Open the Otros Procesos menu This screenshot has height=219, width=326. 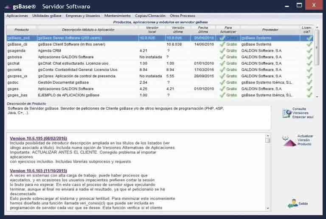[183, 16]
